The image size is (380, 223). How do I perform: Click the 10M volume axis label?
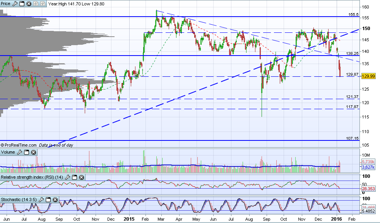coord(366,155)
